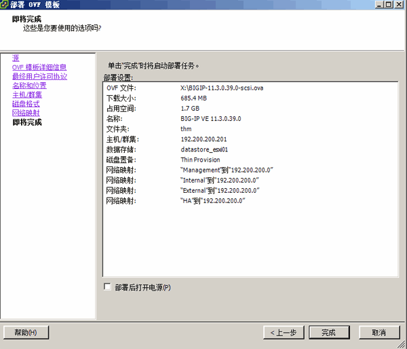407x349 pixels.
Task: Select Thin Provision disk value
Action: point(200,160)
